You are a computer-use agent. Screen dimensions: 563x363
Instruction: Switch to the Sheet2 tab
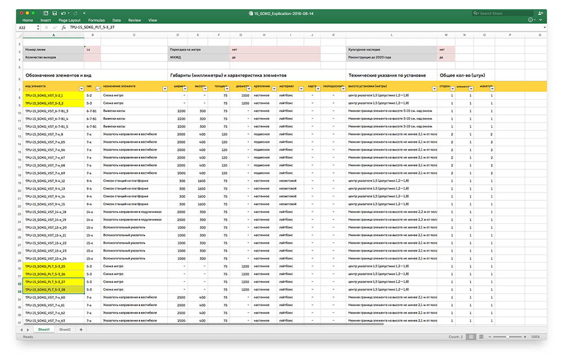tap(65, 329)
